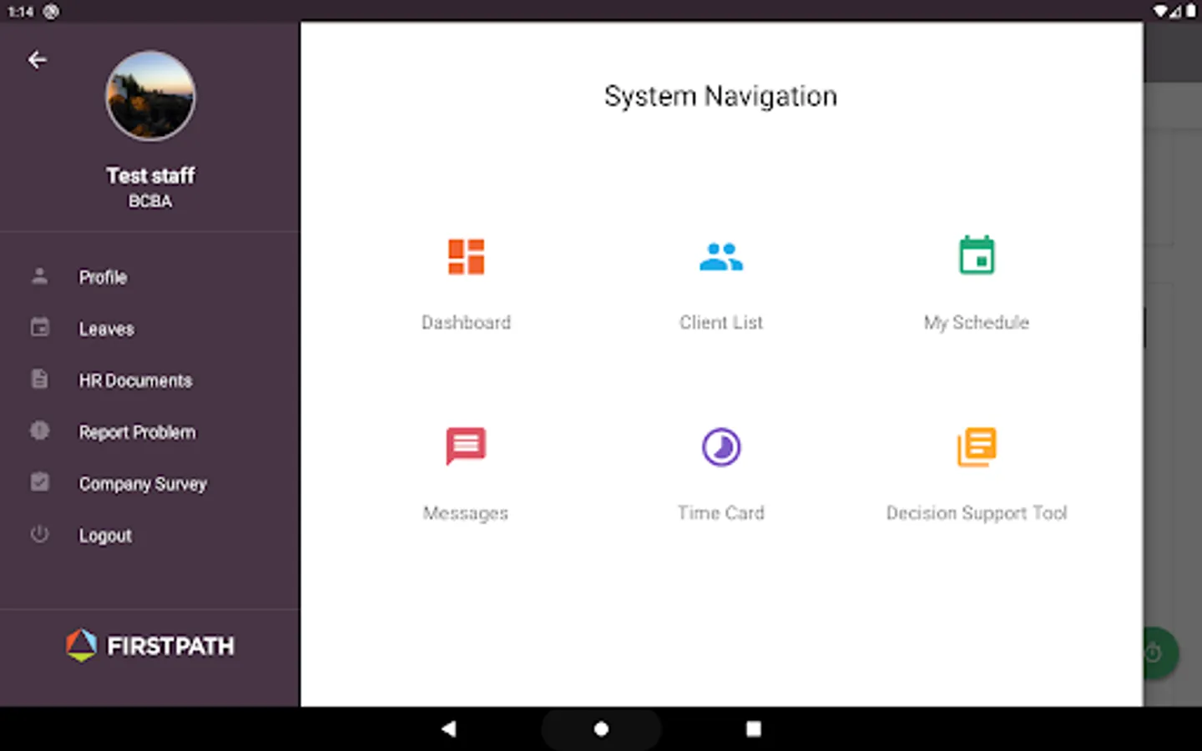The width and height of the screenshot is (1202, 751).
Task: Click the purple Time Card clock icon
Action: tap(721, 447)
